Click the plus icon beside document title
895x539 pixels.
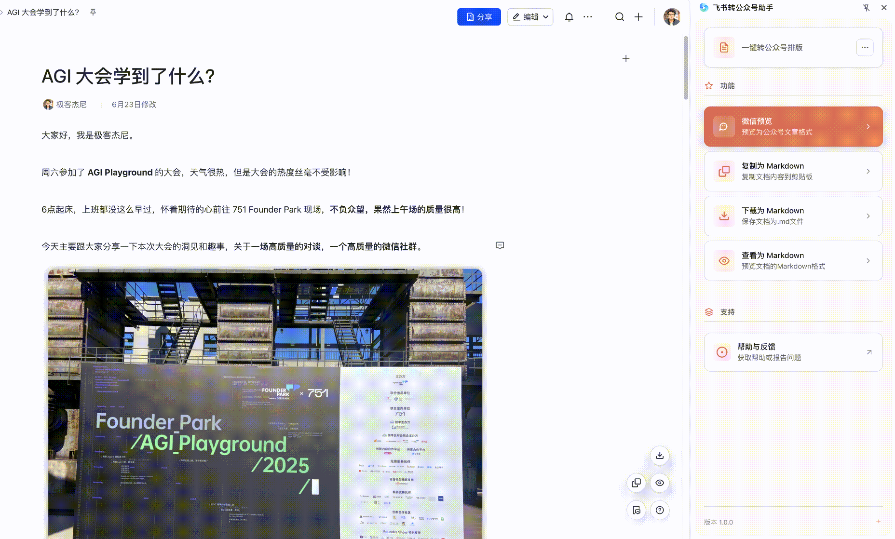[626, 58]
